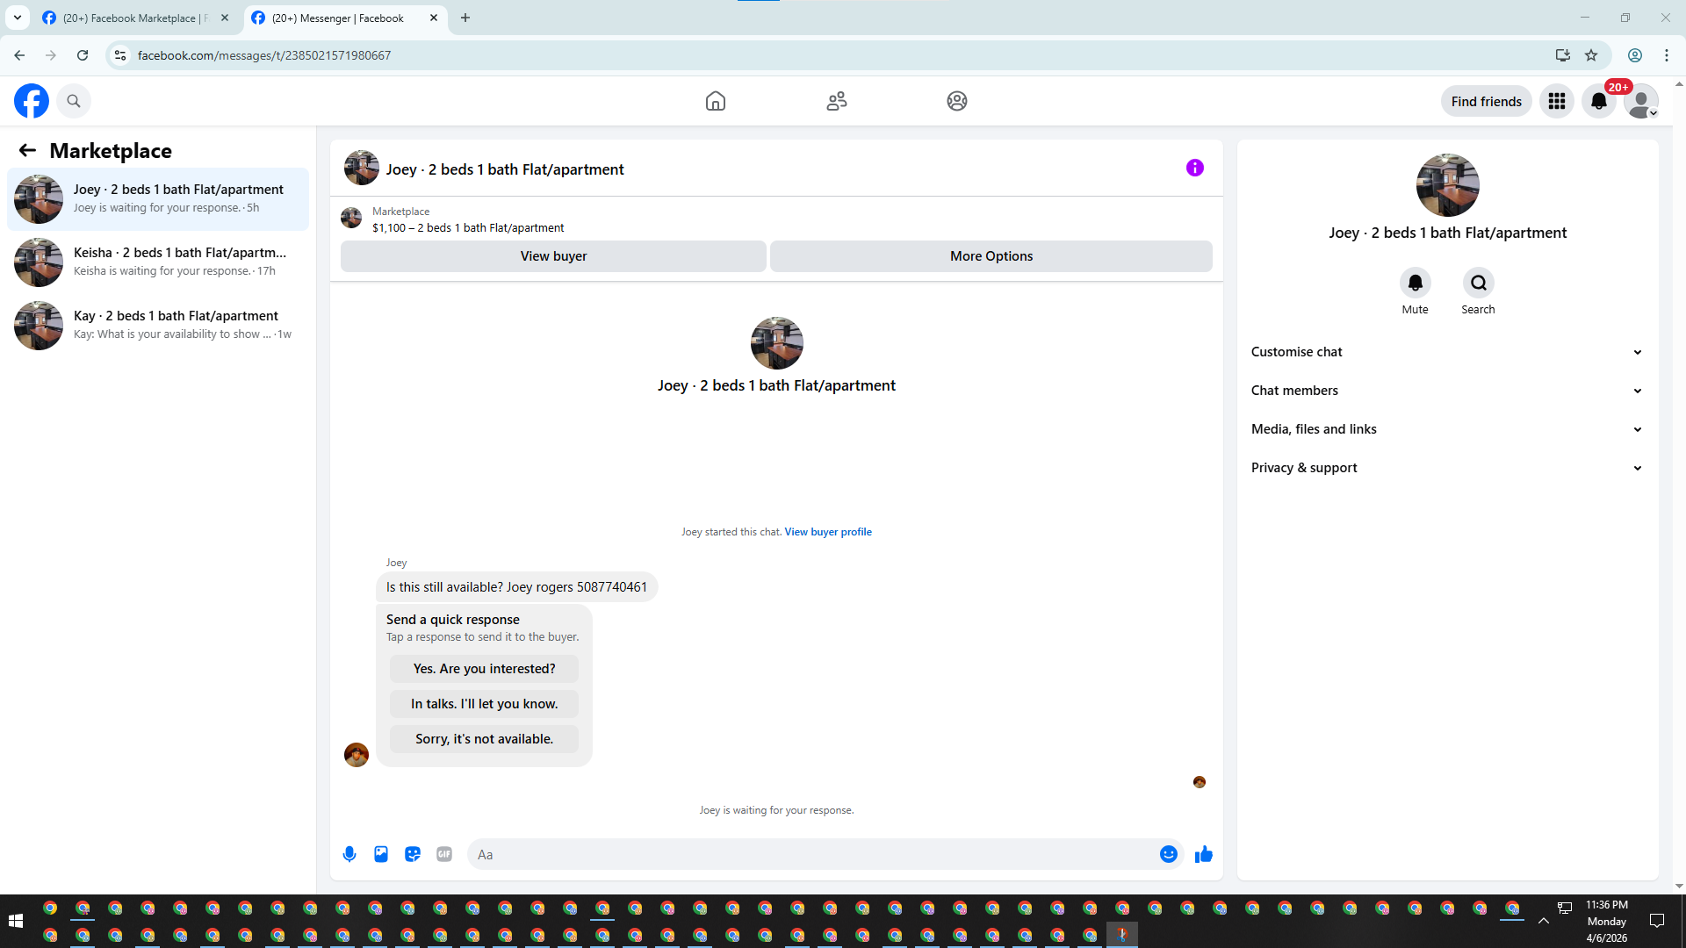Screen dimensions: 1686x948
Task: Open the tab search dropdown
Action: point(18,18)
